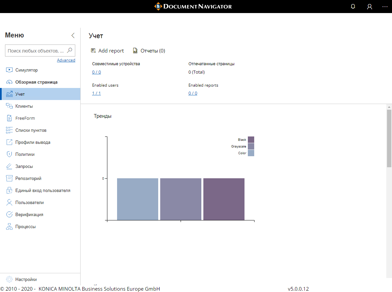Select the Верификация label in menu
This screenshot has width=392, height=292.
(29, 214)
